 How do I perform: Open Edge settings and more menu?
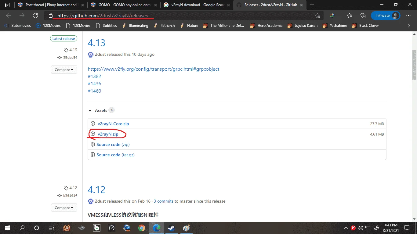tap(408, 16)
